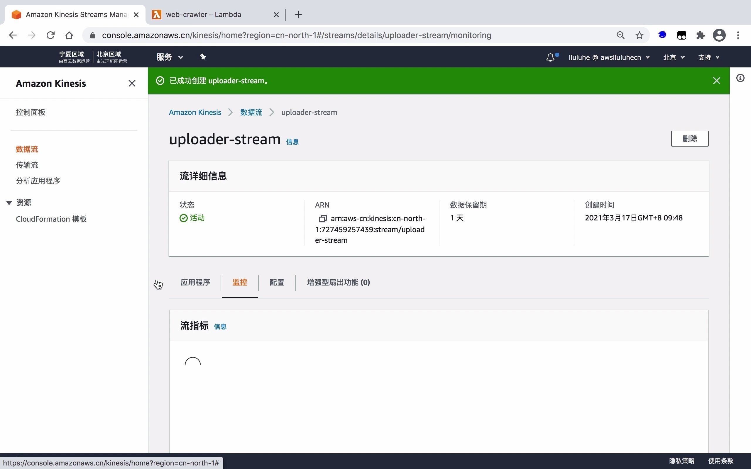Image resolution: width=751 pixels, height=469 pixels.
Task: Switch to the 配置 tab
Action: coord(277,282)
